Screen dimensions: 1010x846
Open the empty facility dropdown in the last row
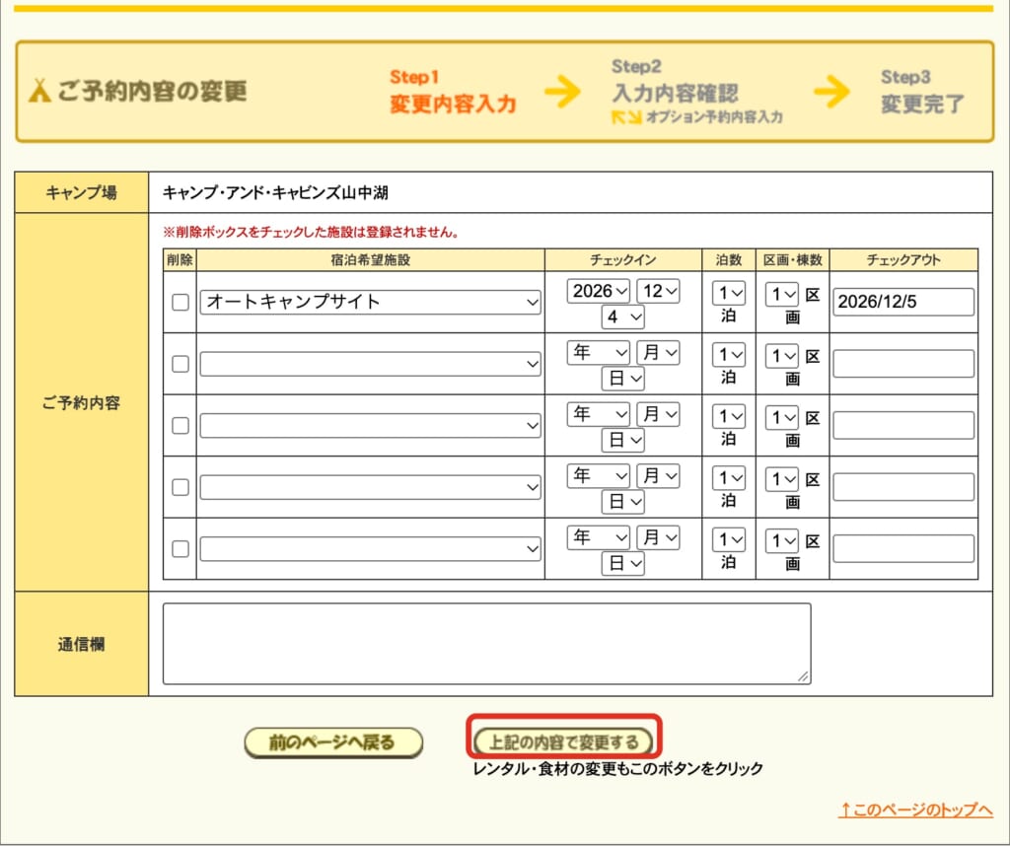pyautogui.click(x=371, y=549)
